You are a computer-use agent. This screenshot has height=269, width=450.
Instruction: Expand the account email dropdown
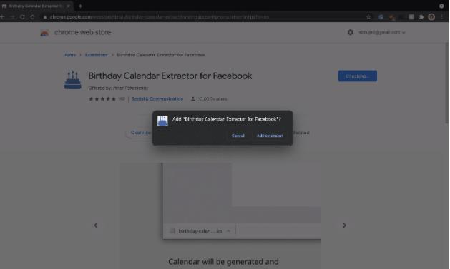click(382, 33)
